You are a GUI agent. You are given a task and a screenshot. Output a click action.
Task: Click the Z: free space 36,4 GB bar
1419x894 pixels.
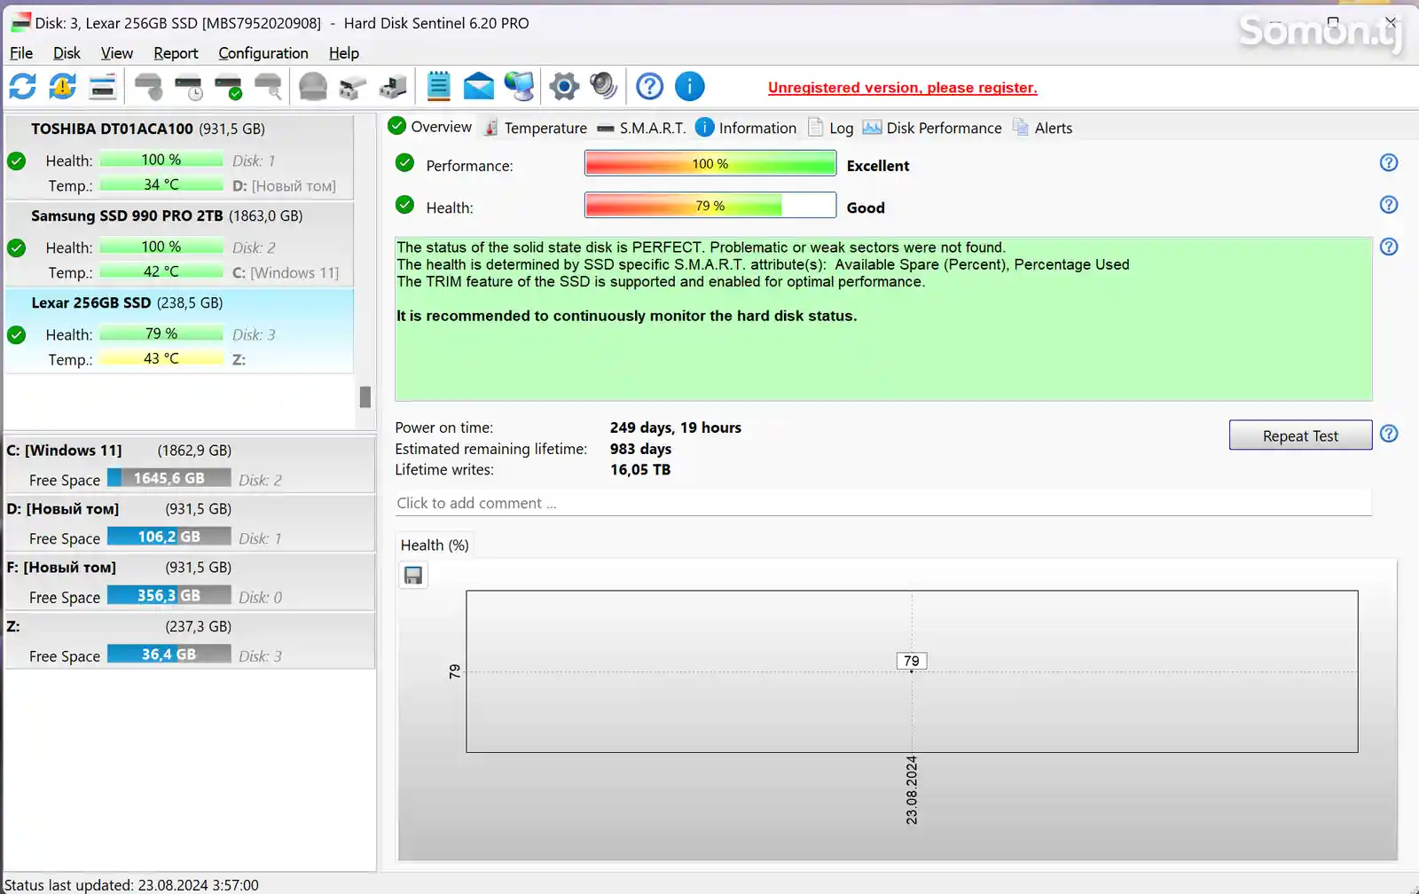(x=169, y=654)
